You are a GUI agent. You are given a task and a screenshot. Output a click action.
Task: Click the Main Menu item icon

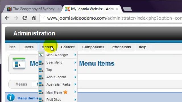point(41,92)
